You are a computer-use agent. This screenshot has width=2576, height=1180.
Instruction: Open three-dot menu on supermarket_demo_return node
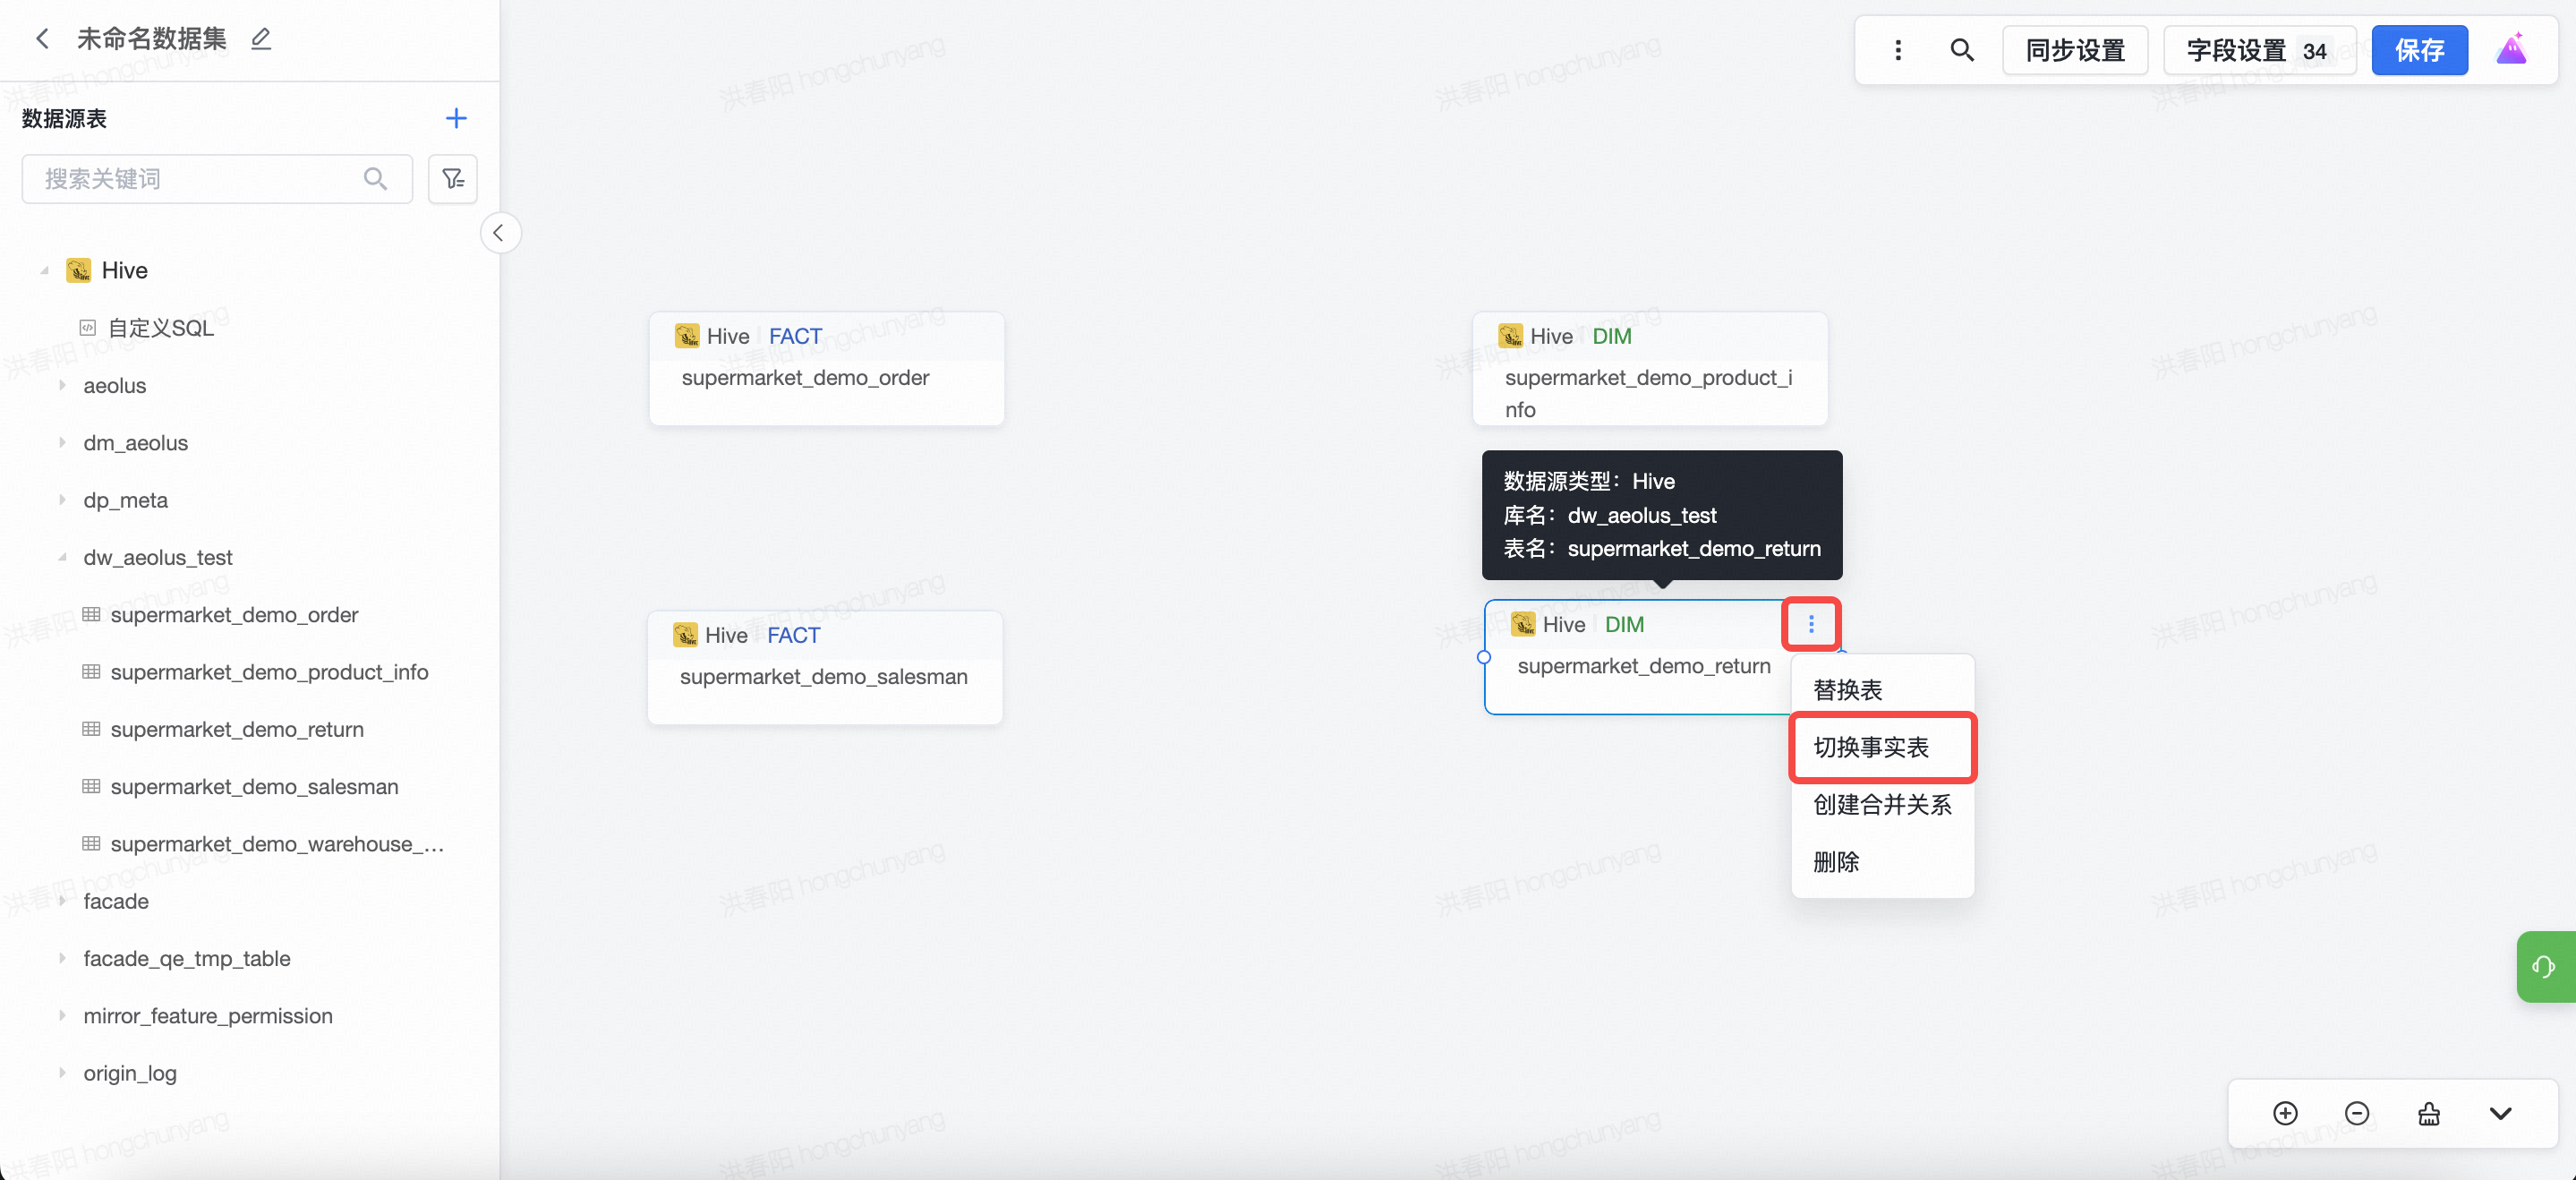[x=1810, y=624]
